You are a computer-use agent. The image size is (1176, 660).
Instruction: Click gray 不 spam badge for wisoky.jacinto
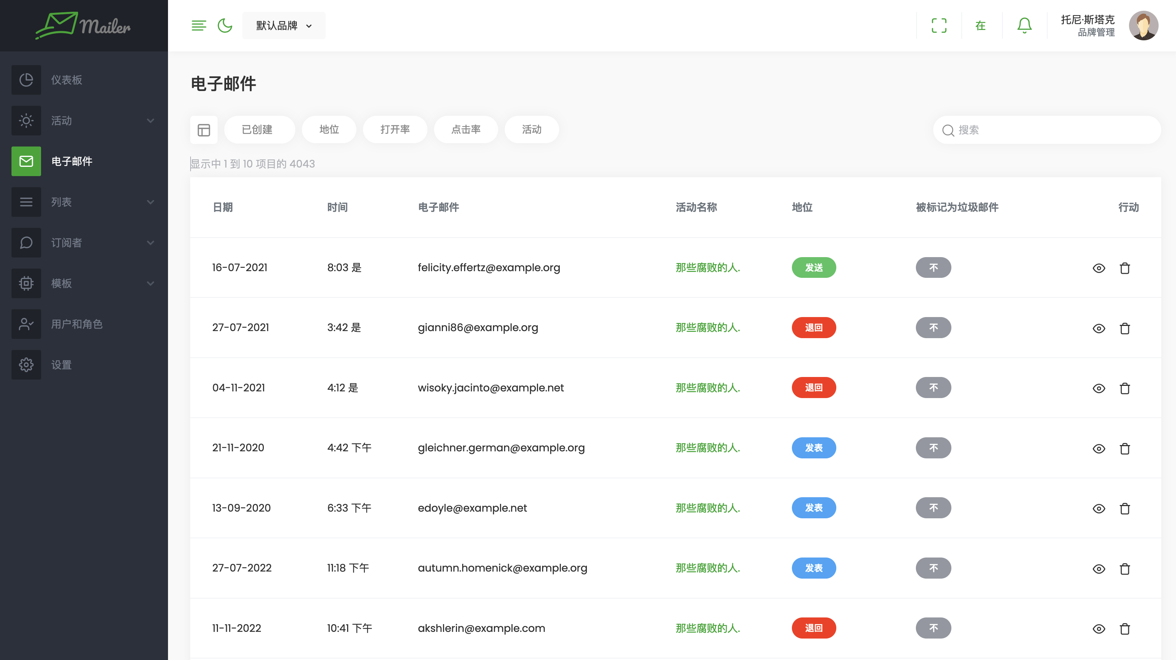coord(933,387)
